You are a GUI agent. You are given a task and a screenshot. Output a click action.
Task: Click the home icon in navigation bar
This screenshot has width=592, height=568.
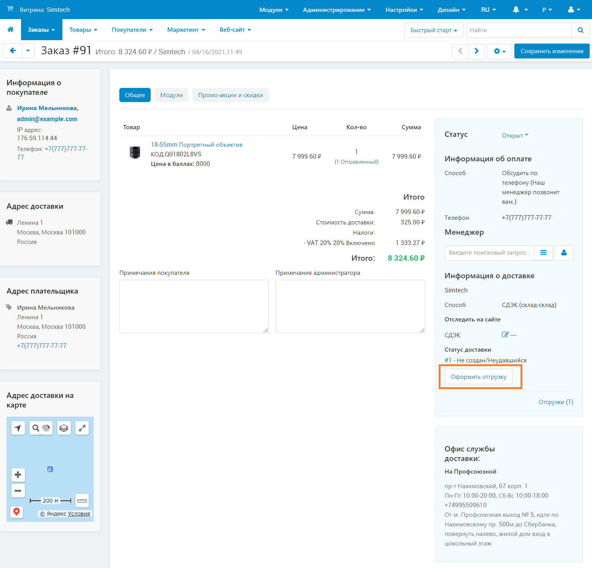(10, 30)
